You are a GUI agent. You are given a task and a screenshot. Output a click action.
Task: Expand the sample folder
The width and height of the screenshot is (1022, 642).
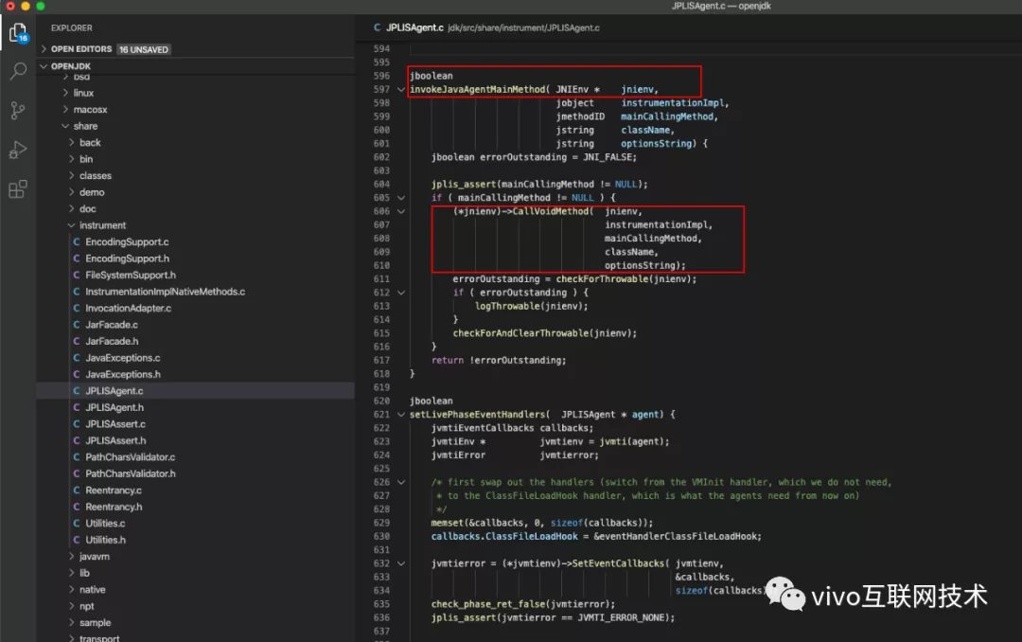pos(71,623)
